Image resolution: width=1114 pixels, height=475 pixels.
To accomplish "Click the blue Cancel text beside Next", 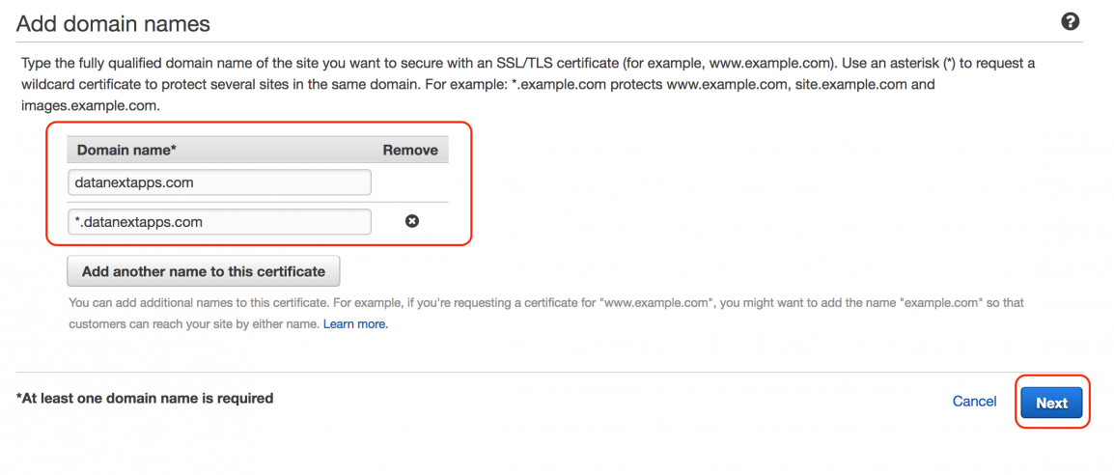I will tap(974, 402).
